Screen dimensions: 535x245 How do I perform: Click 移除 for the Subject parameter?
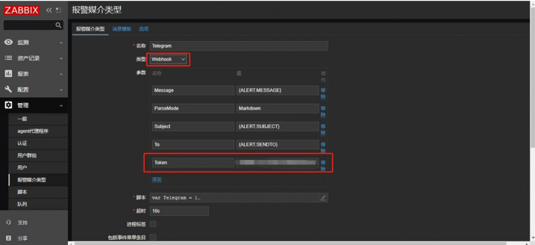click(x=323, y=129)
